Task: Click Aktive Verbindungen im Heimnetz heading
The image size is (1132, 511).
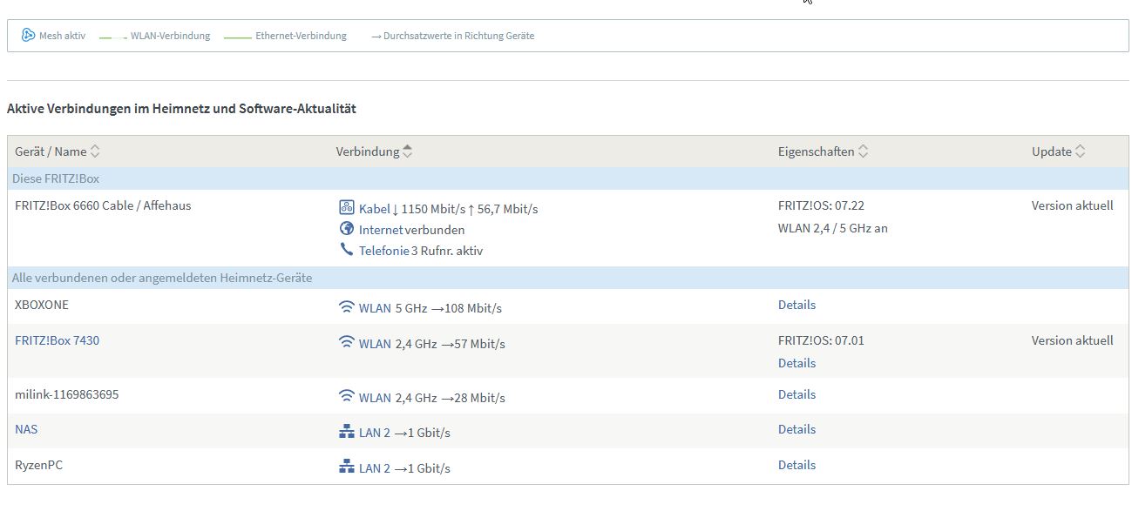Action: coord(181,109)
